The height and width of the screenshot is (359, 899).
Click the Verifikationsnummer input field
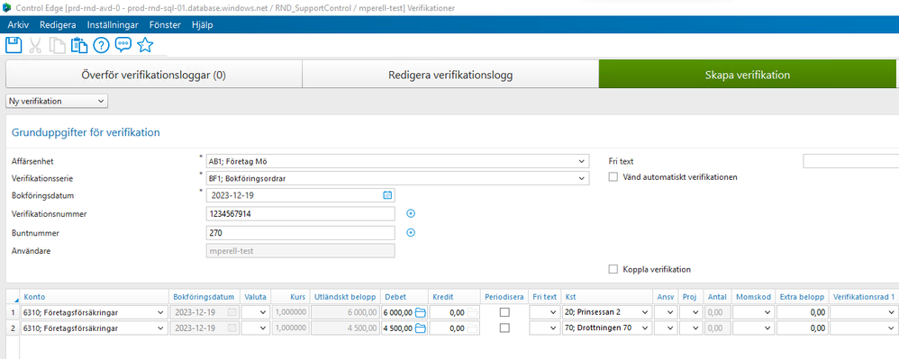301,214
